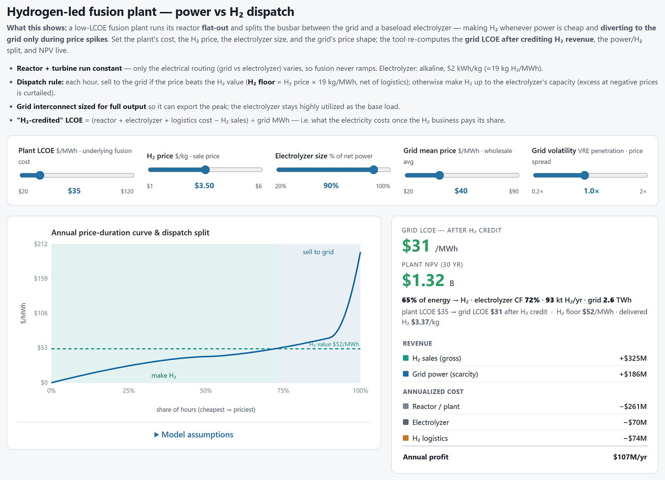
Task: Click the 'GRID LCOE — AFTER H₂ CREDIT' heading
Action: pos(452,230)
